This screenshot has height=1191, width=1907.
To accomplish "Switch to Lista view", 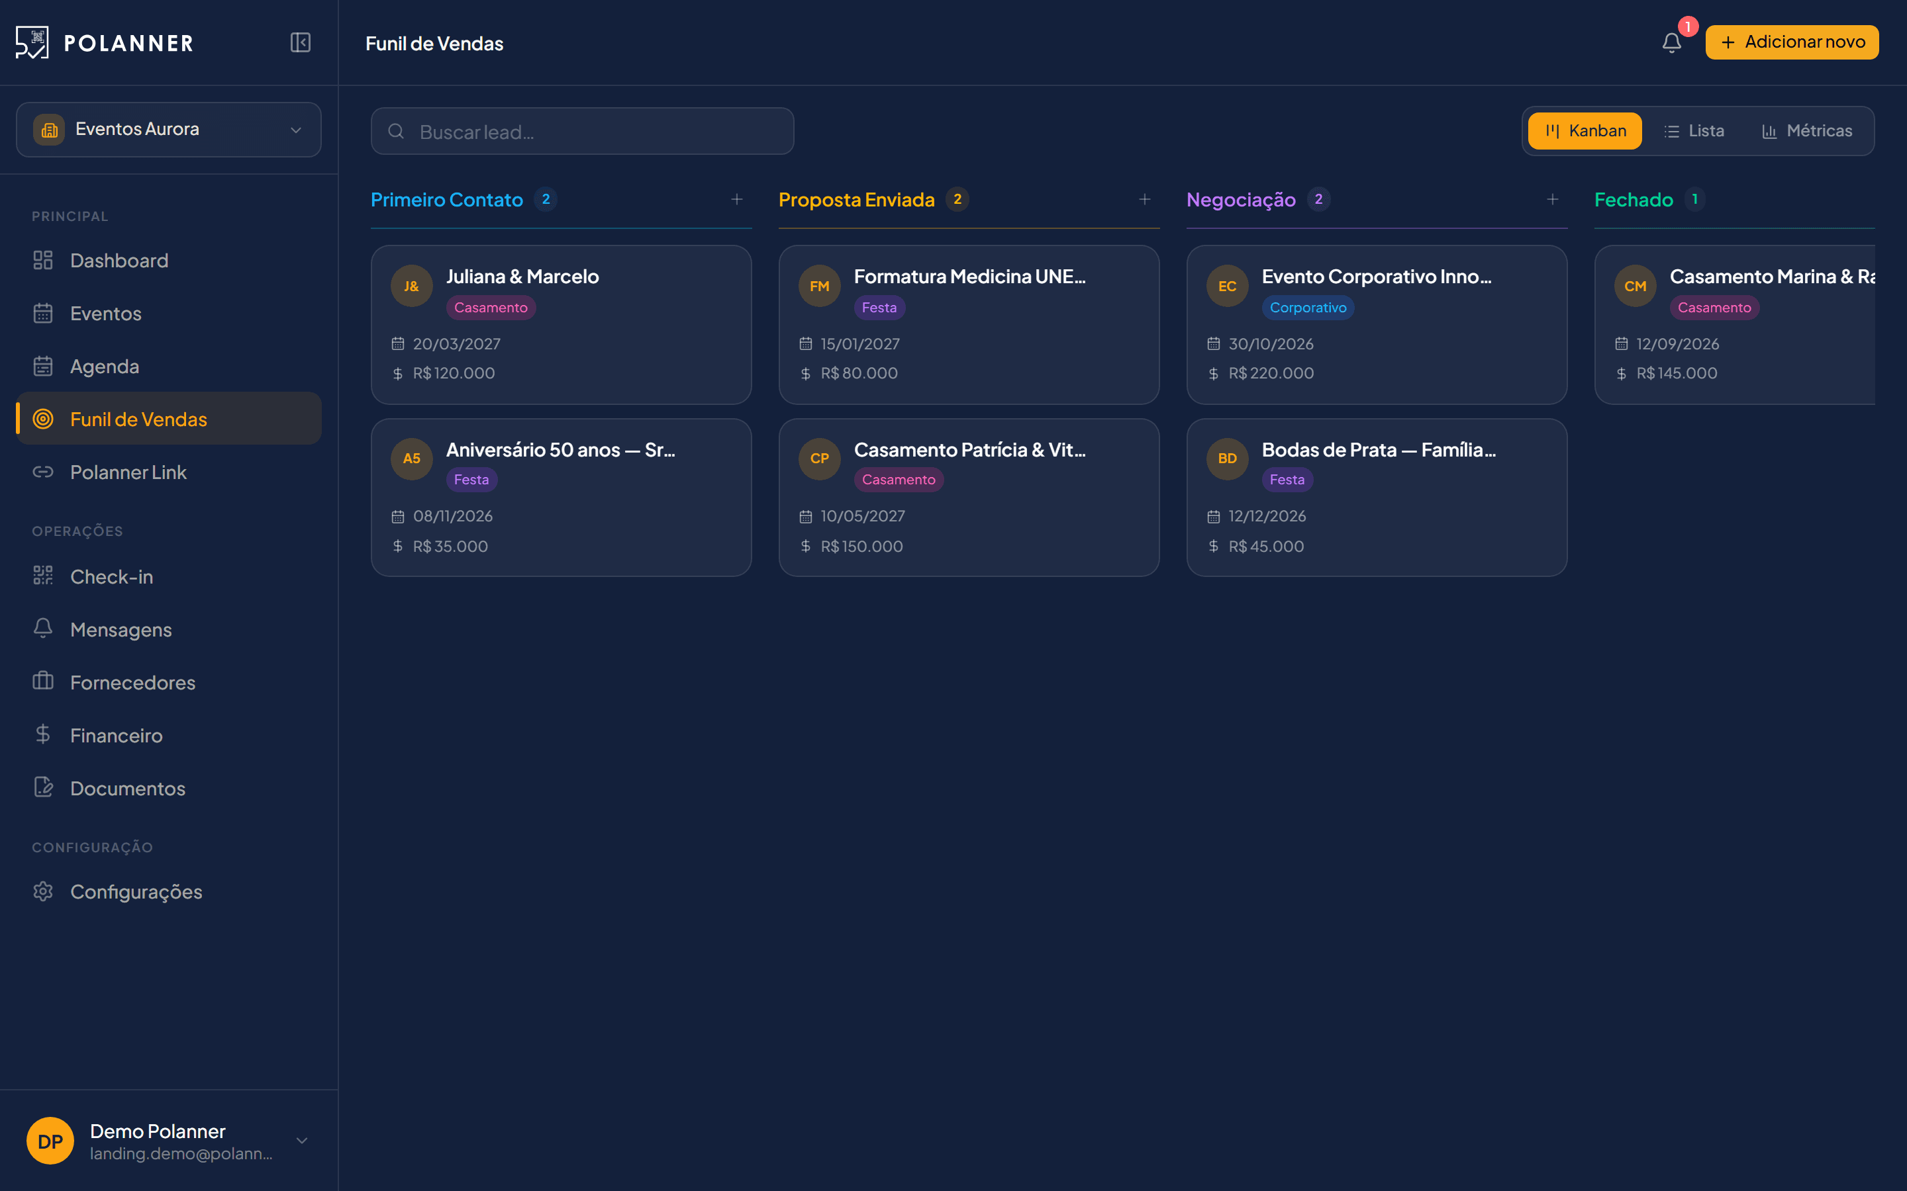I will pyautogui.click(x=1693, y=131).
